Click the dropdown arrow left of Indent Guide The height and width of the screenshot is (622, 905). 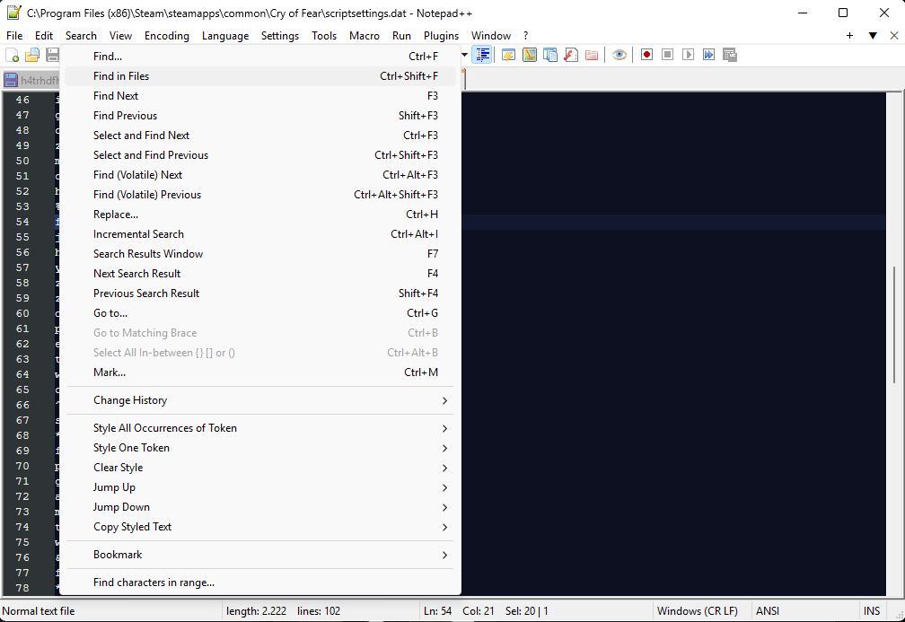click(465, 55)
